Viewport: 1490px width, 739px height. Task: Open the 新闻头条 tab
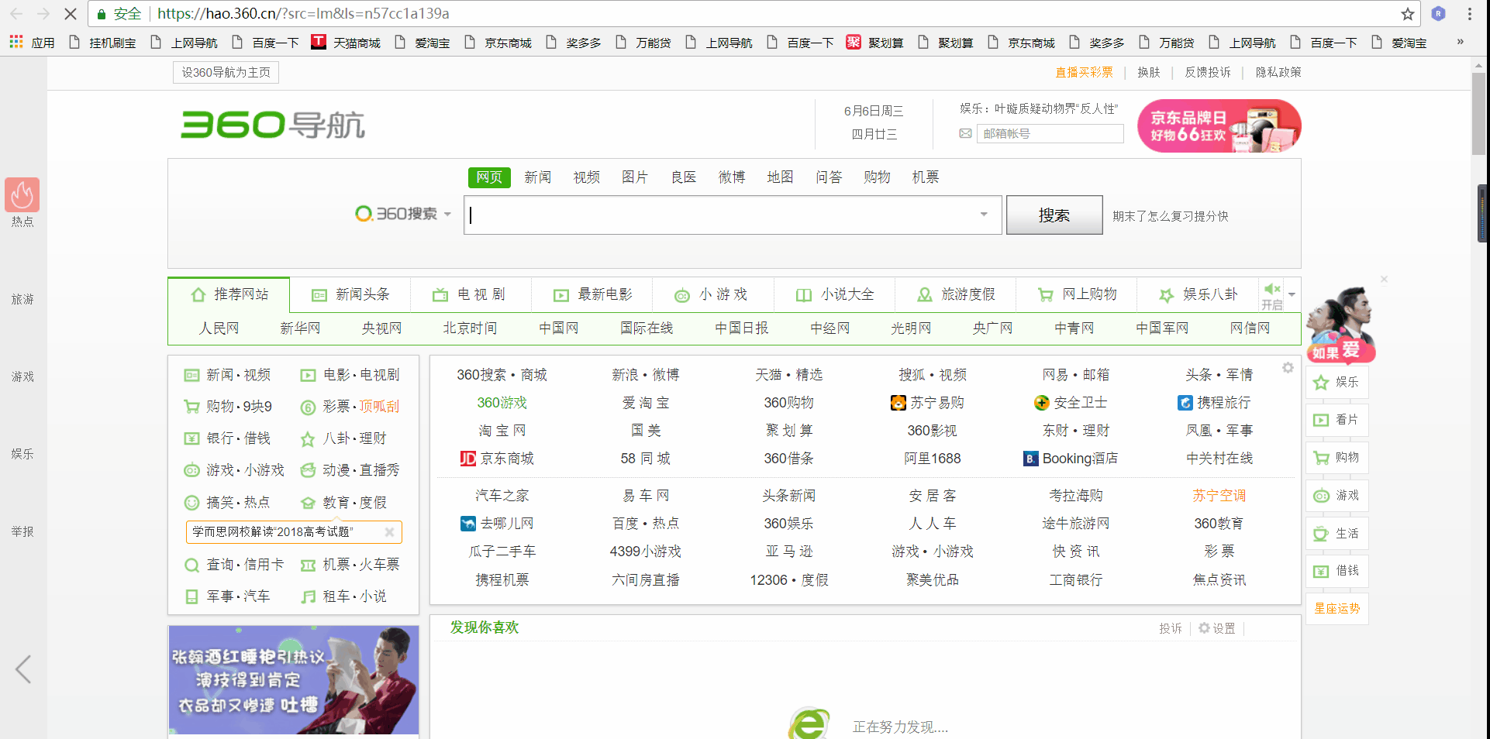pyautogui.click(x=350, y=294)
